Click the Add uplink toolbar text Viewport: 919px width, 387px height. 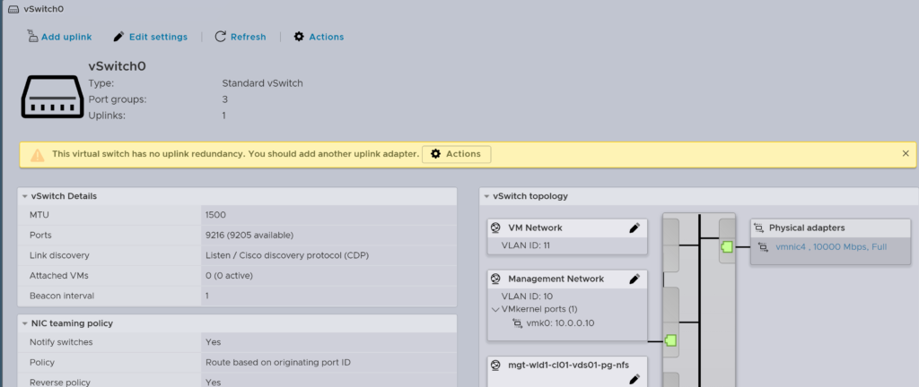coord(66,37)
